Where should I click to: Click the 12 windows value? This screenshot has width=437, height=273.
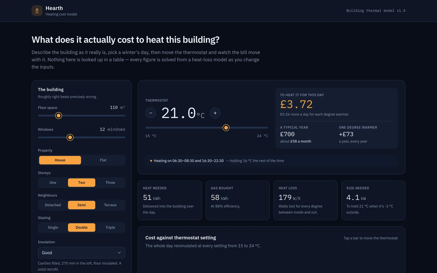pyautogui.click(x=112, y=129)
